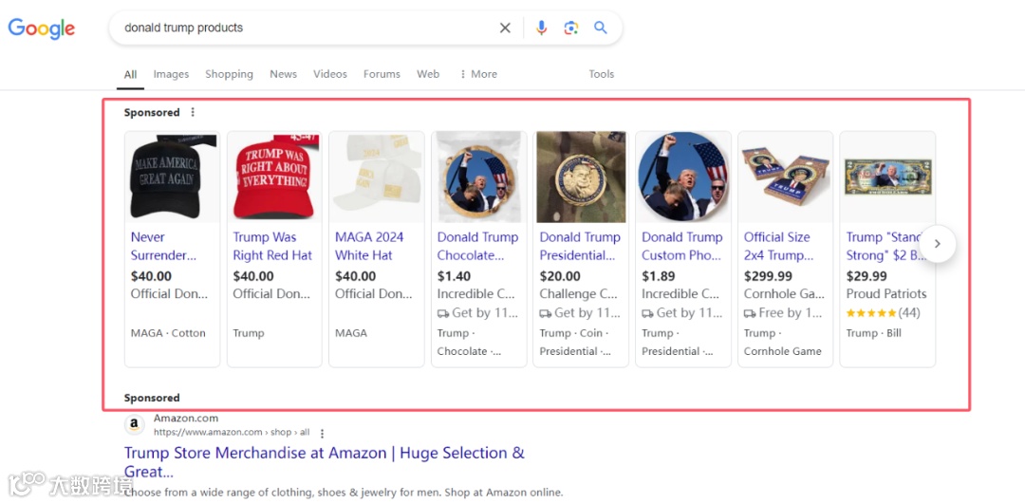Open MAGA 2024 white hat image
Screen dimensions: 1025x504
[x=377, y=177]
